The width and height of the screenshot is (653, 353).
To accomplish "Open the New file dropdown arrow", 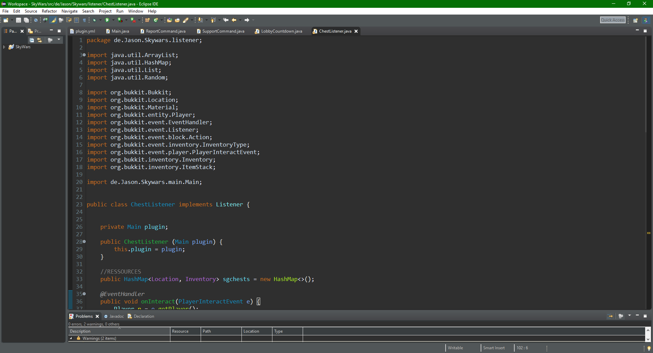I will coord(12,20).
